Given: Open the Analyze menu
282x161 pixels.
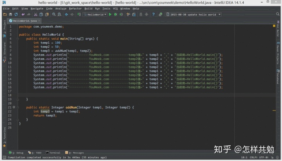Looking at the screenshot, I should (61, 9).
